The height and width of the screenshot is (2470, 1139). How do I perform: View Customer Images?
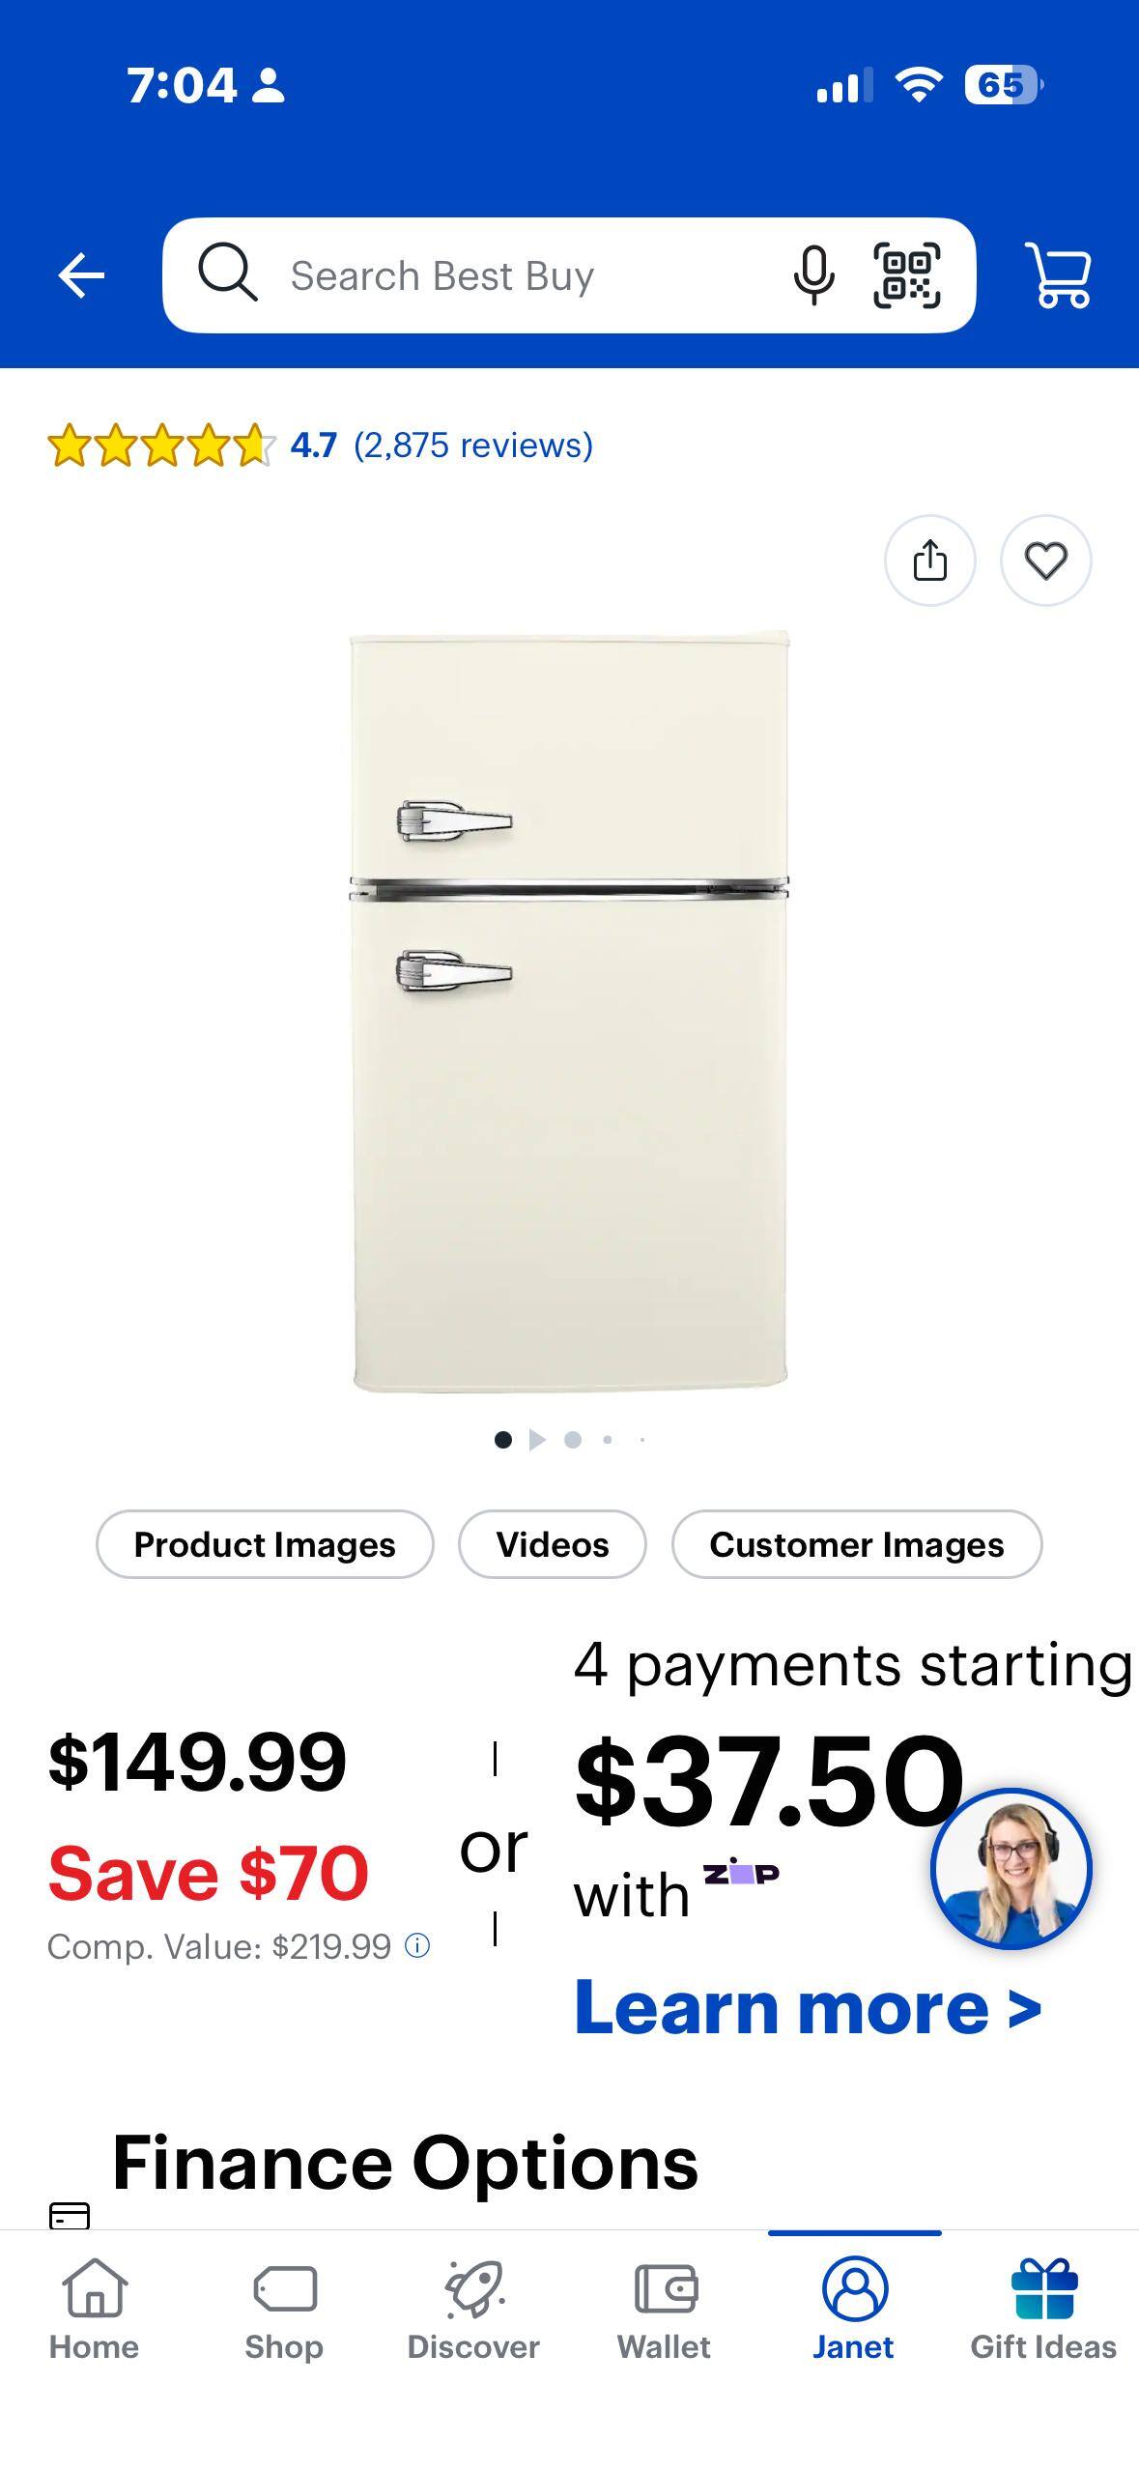tap(857, 1544)
